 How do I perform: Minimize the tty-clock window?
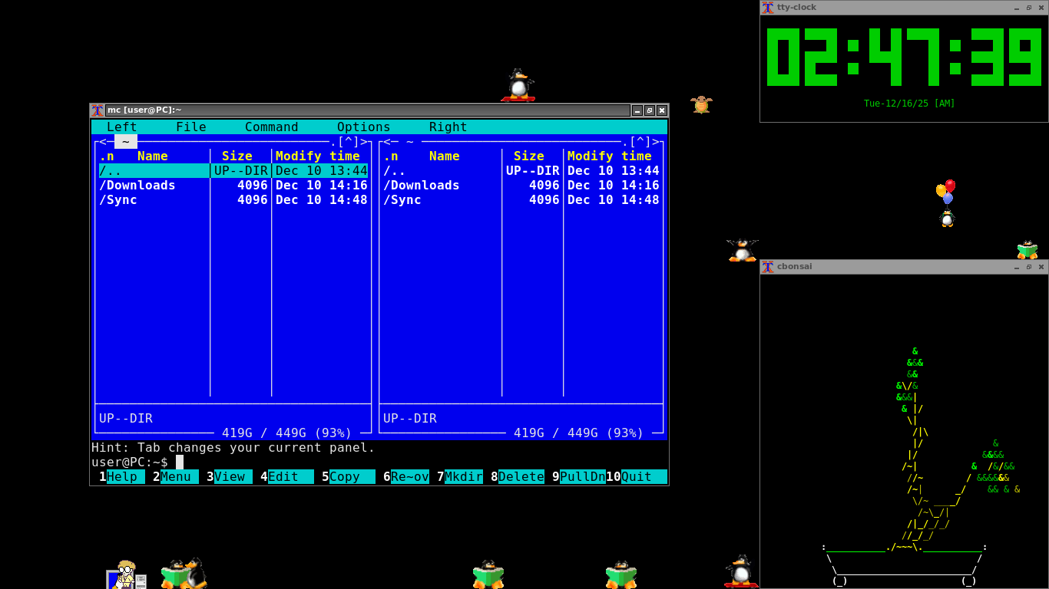(x=1017, y=8)
